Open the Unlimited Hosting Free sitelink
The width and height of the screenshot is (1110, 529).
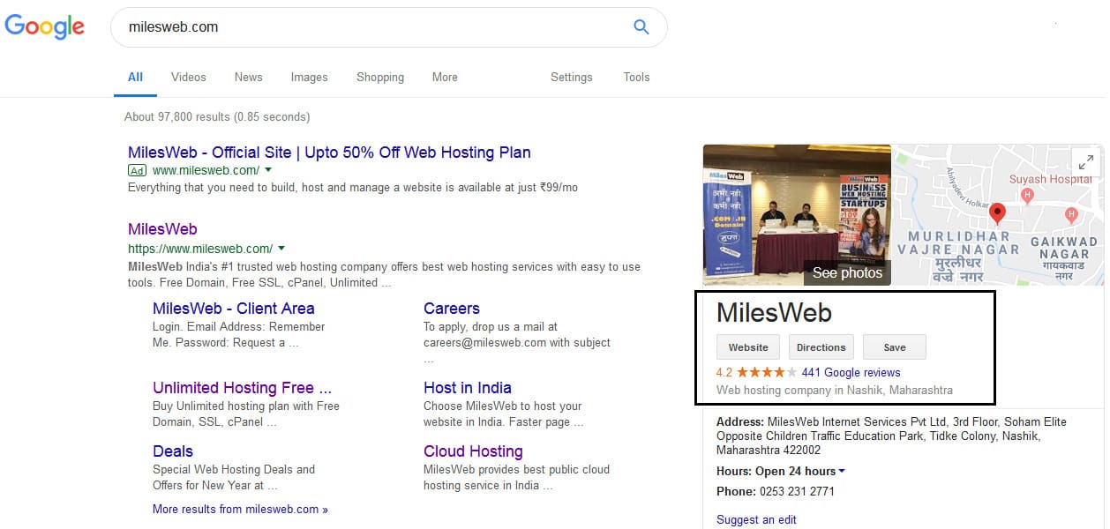coord(243,388)
